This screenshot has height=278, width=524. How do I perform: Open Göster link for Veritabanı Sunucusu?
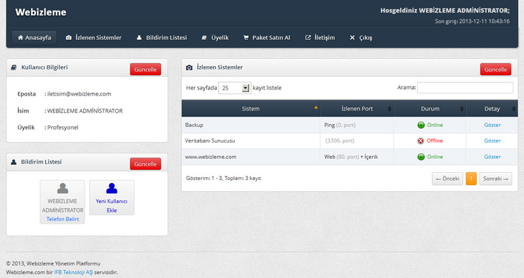(492, 141)
